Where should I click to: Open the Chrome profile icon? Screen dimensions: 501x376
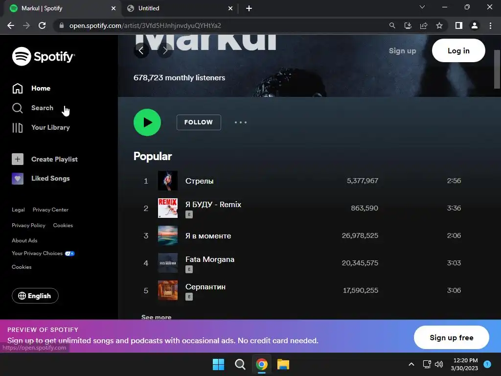[475, 25]
